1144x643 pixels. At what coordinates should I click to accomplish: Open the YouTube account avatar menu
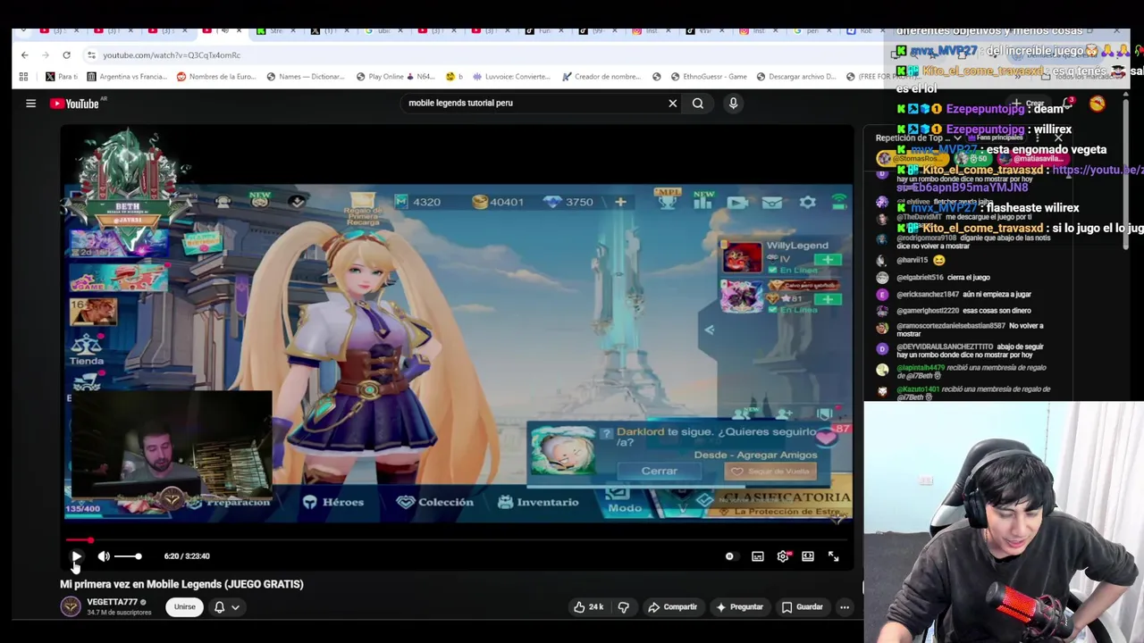point(1097,104)
